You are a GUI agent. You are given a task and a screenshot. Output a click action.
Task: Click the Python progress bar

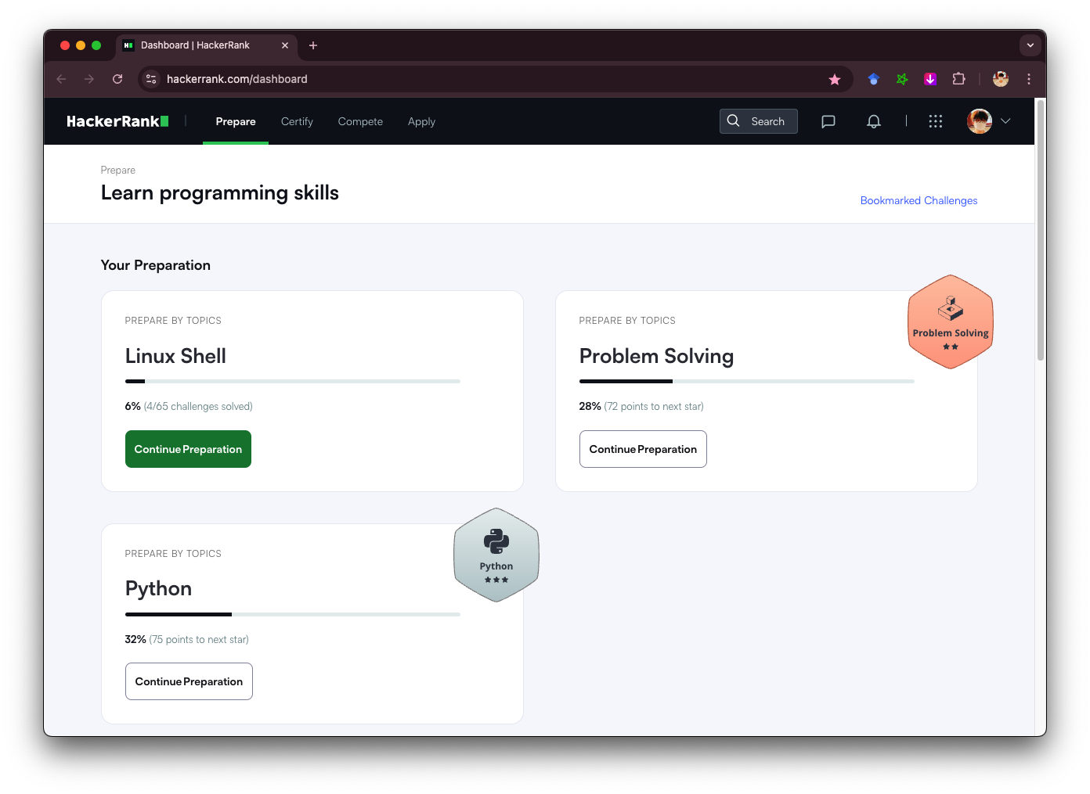[x=293, y=614]
